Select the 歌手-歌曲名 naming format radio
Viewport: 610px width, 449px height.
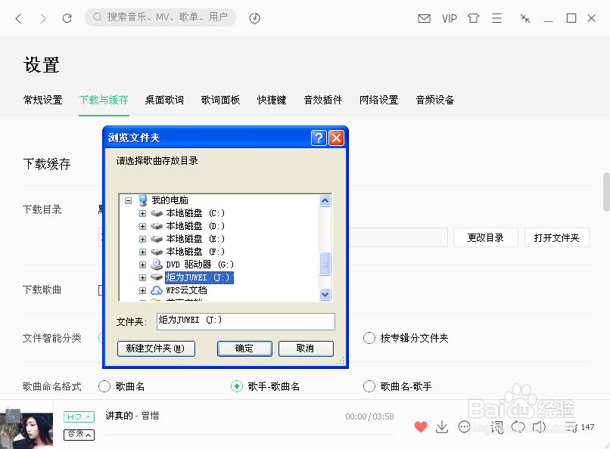(x=237, y=386)
